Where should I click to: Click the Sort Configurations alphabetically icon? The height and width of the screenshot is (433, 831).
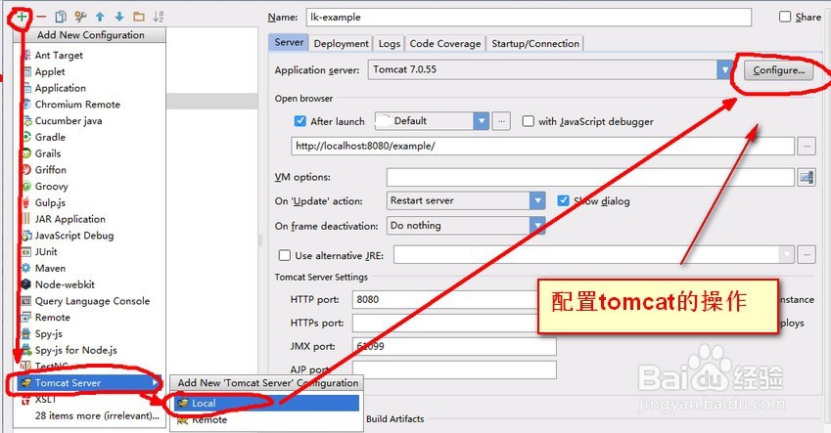159,17
